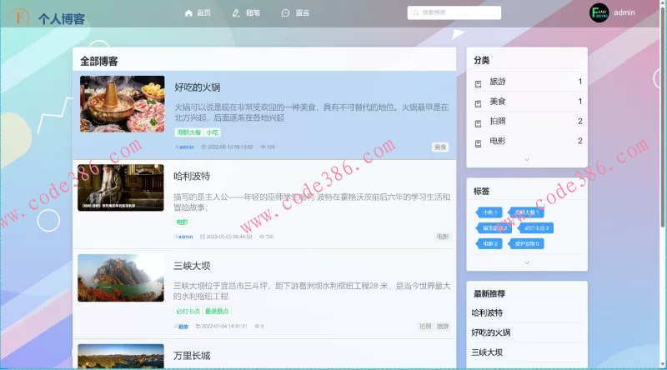Click the view count on 三峡大坝 post
This screenshot has width=667, height=370.
tap(259, 326)
